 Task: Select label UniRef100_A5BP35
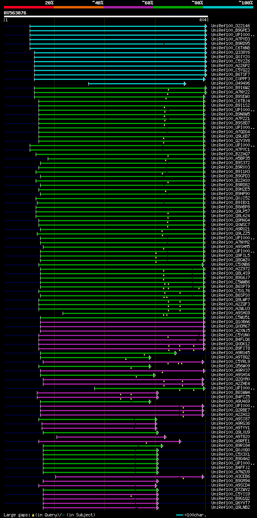click(230, 158)
